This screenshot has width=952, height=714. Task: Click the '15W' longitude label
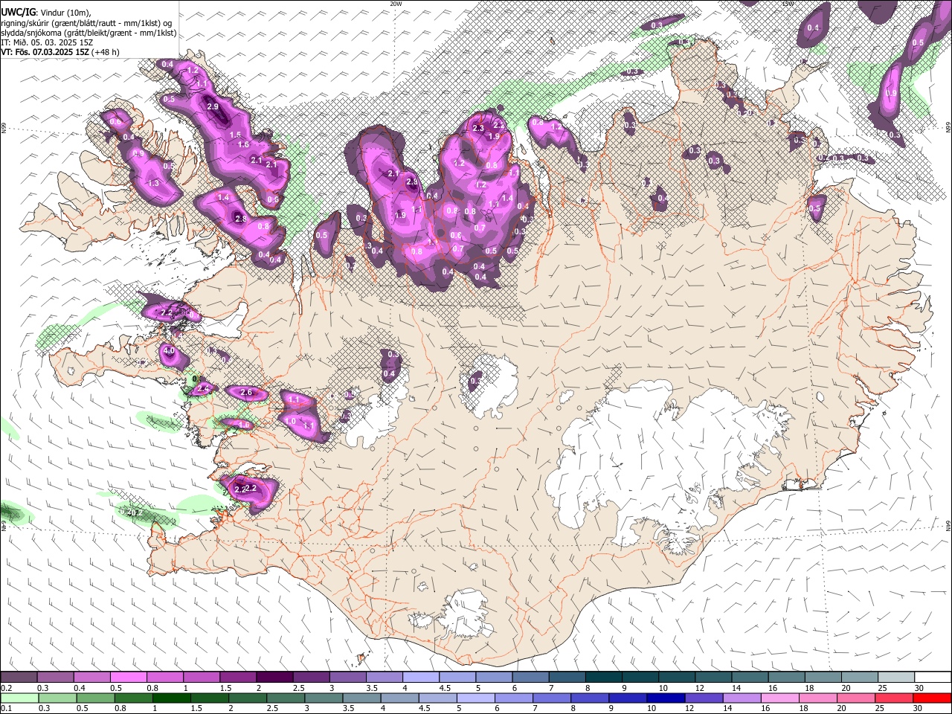click(x=788, y=4)
